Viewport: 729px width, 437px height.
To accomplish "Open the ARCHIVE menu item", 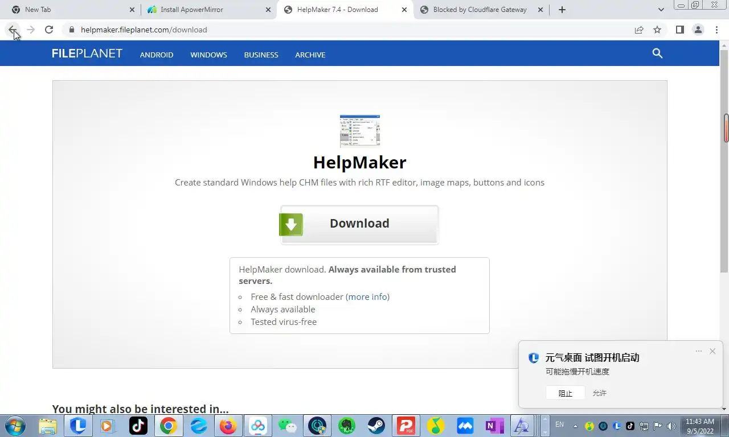I will [310, 55].
